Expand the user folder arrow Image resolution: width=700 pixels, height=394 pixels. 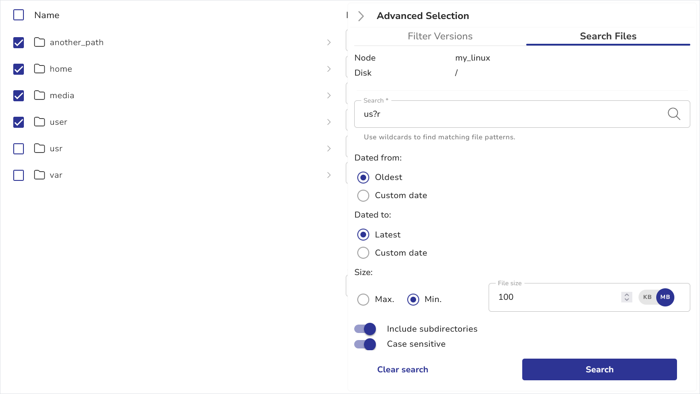point(329,122)
